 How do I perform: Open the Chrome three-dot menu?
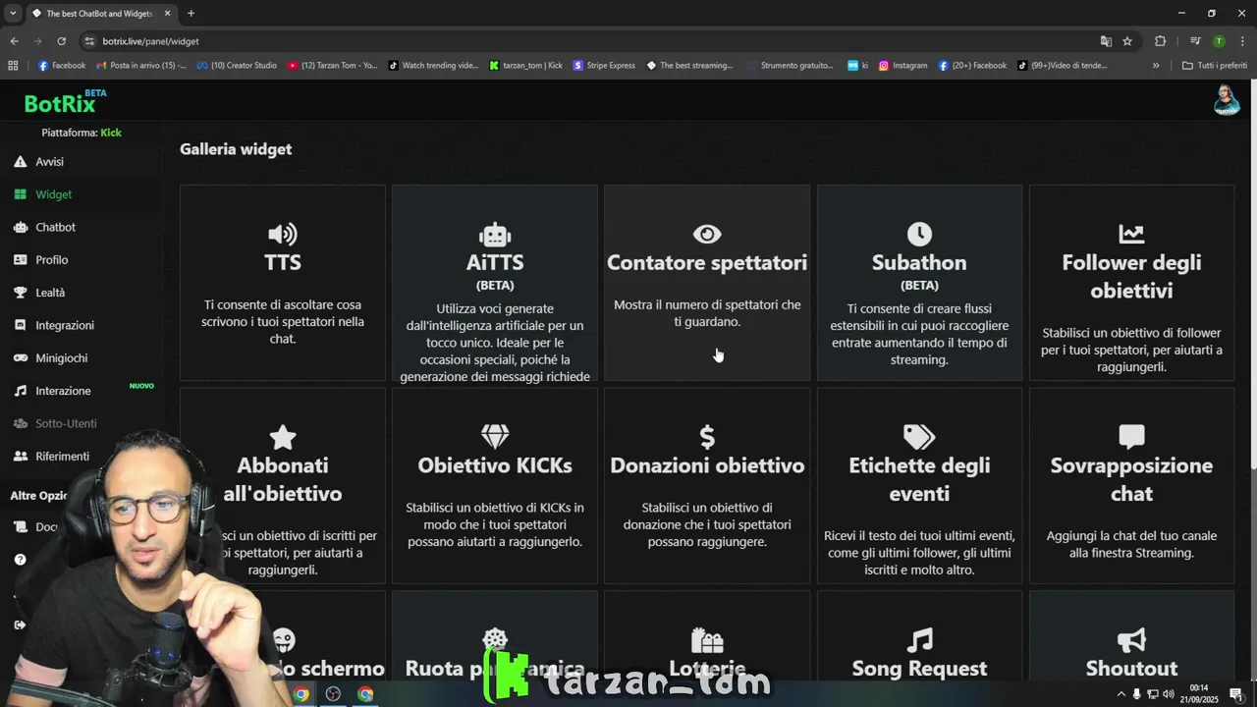click(x=1242, y=41)
